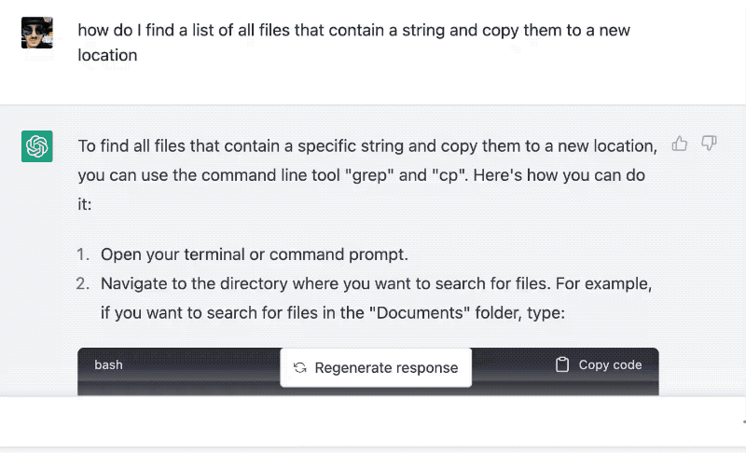Screen dimensions: 746x453
Task: Click the clipboard icon beside Copy code
Action: (x=562, y=364)
